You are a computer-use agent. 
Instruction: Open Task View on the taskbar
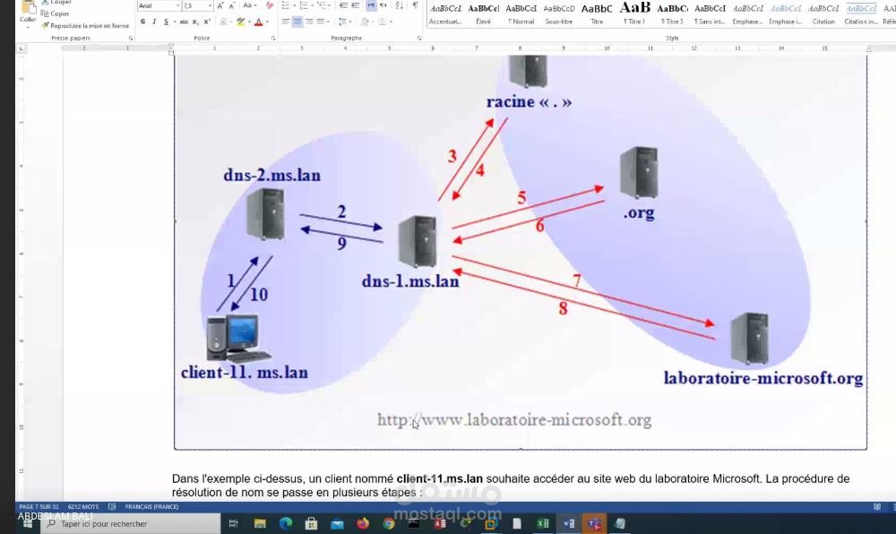click(233, 524)
